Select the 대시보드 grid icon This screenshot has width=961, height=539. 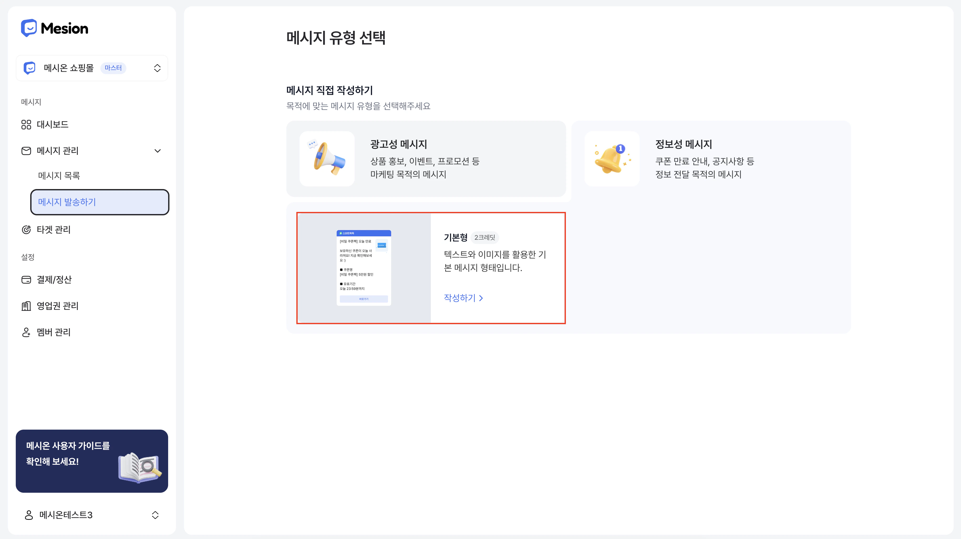(26, 125)
